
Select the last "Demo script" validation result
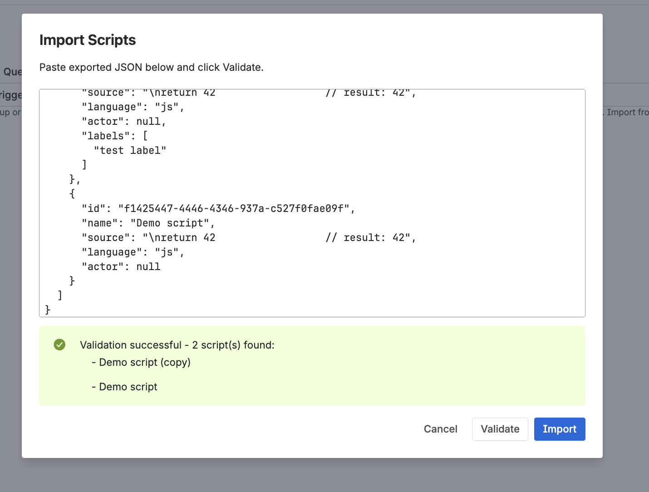coord(128,387)
